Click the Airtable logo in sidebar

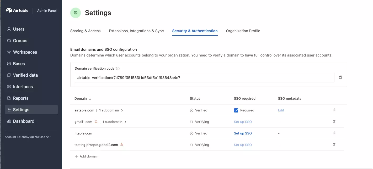[x=17, y=10]
